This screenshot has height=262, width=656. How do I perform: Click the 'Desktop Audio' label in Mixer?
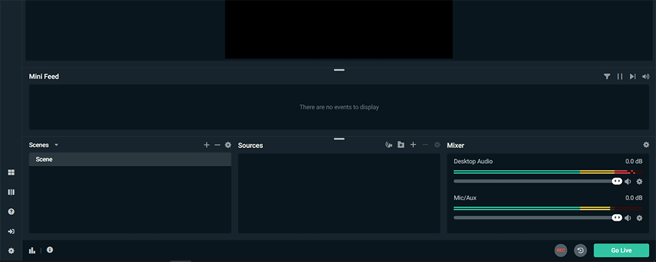(x=473, y=161)
